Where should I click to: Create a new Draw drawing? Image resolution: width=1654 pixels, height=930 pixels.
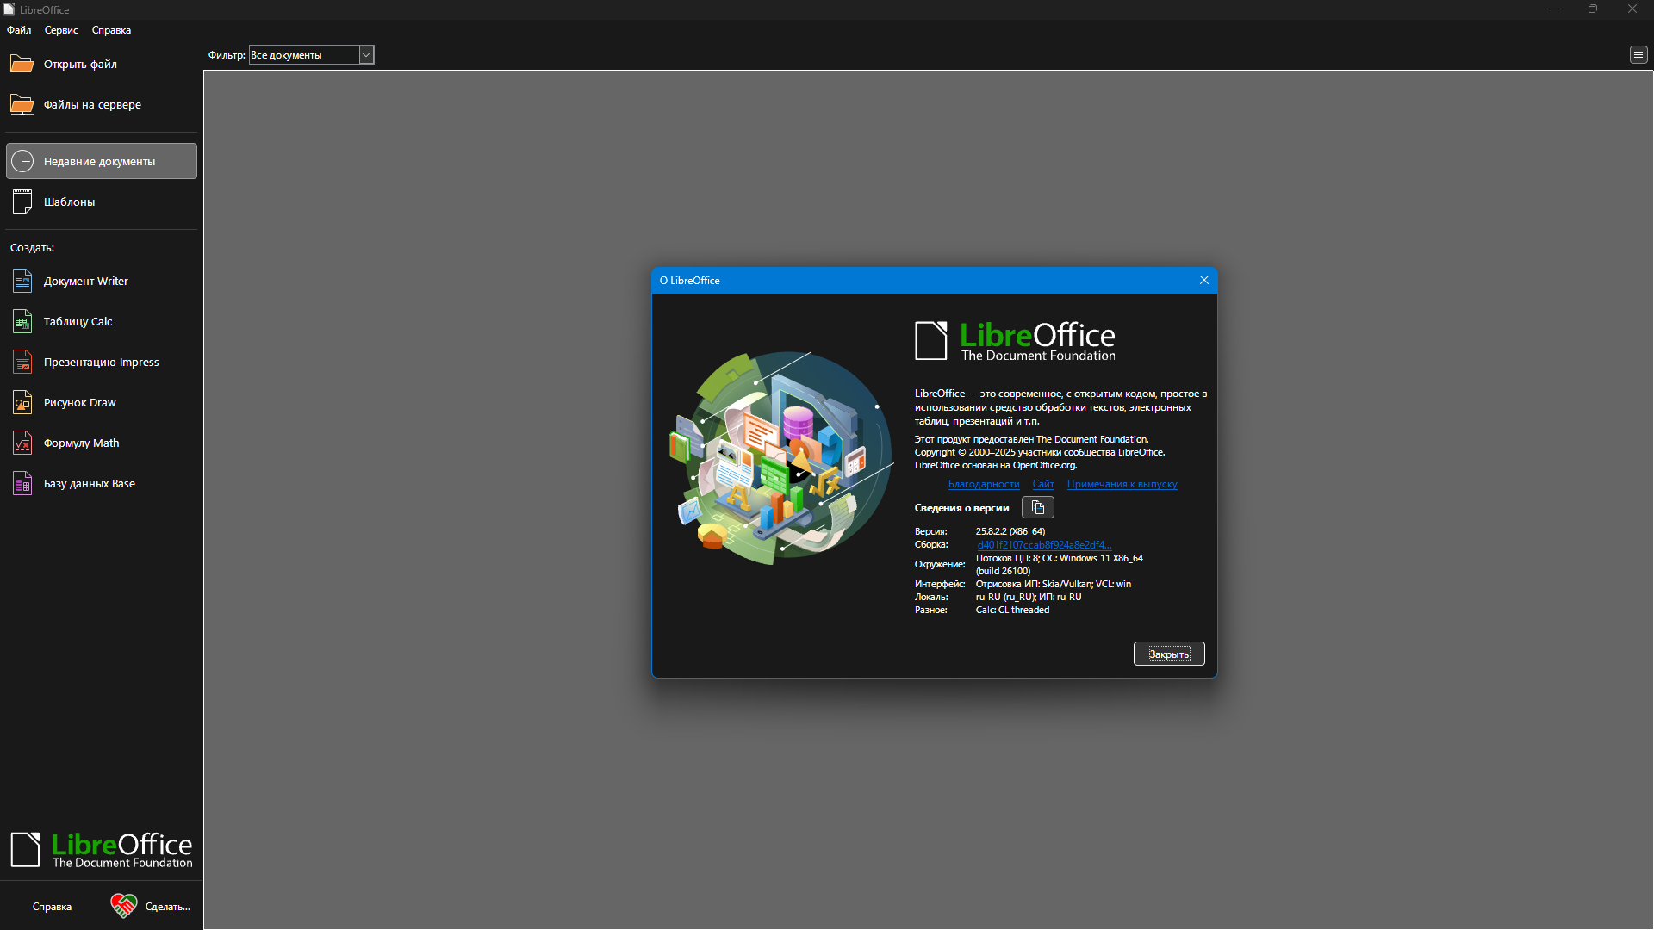[79, 403]
